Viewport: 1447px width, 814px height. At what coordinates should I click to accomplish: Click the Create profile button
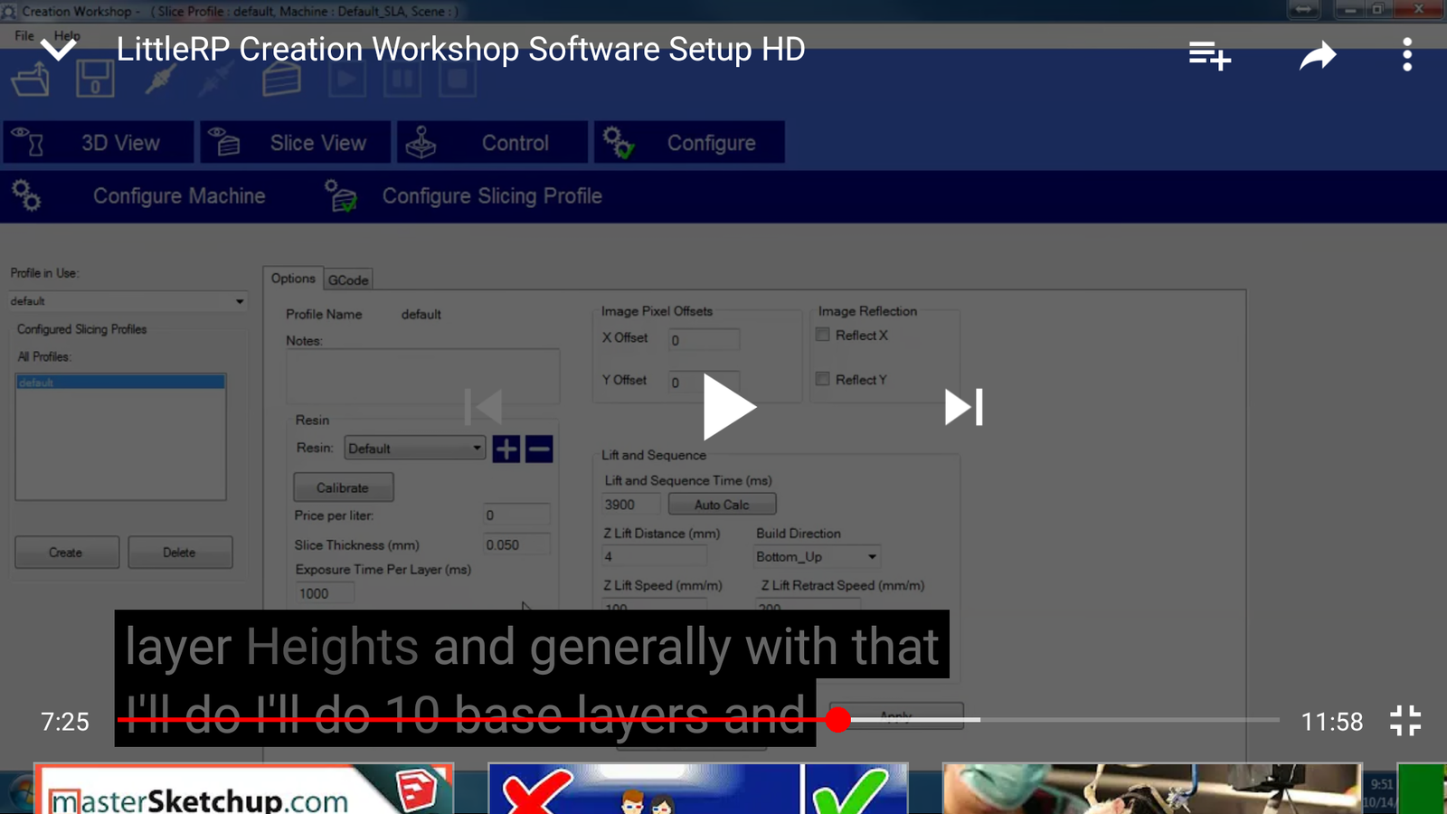(x=66, y=552)
